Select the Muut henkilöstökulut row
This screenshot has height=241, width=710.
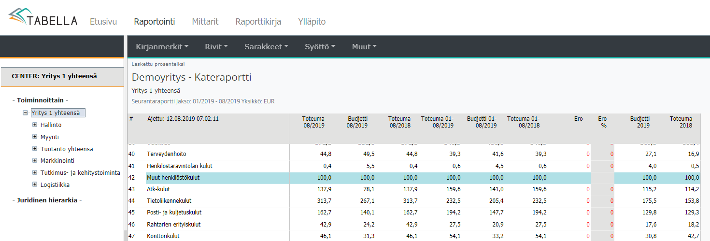[x=173, y=178]
